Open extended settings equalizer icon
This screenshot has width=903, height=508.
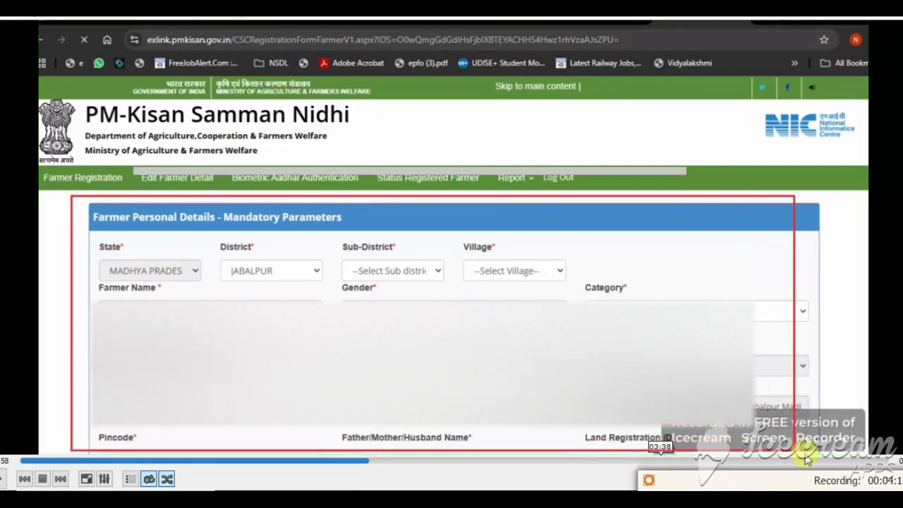104,479
